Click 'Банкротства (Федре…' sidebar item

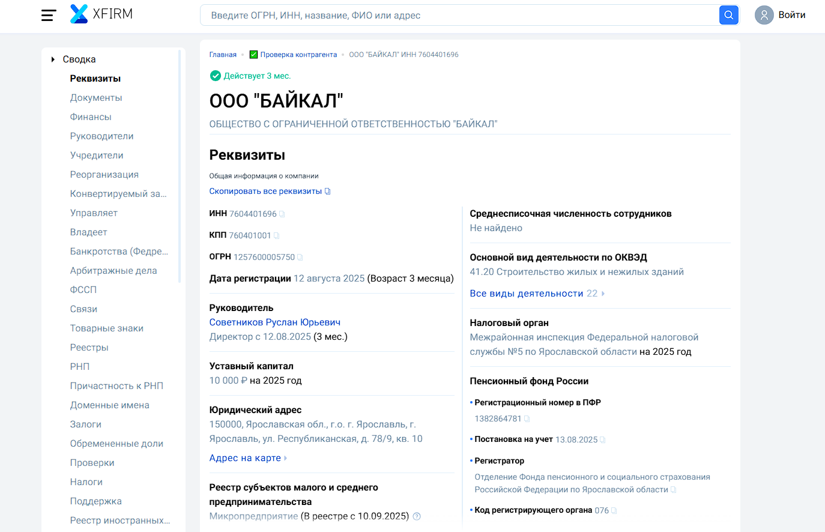119,252
